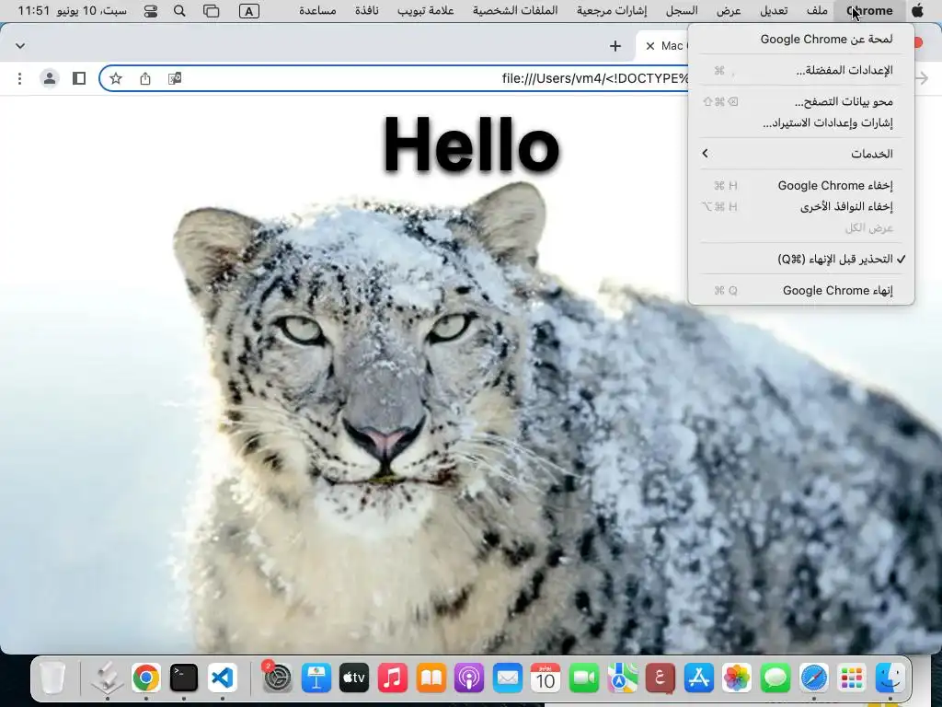Click the forward navigation arrow in Chrome
The height and width of the screenshot is (707, 942).
[x=922, y=78]
